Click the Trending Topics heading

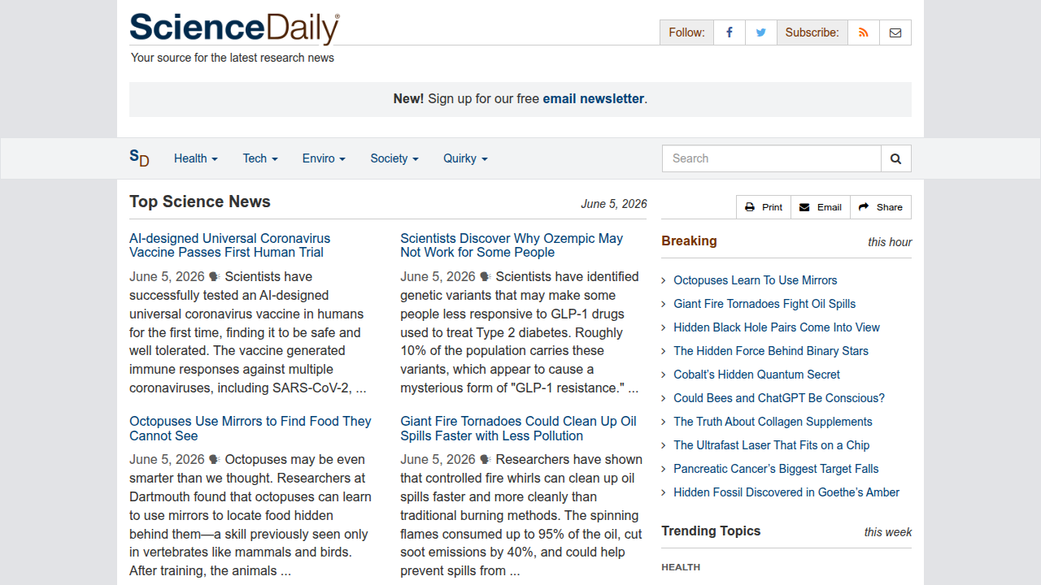click(x=711, y=531)
